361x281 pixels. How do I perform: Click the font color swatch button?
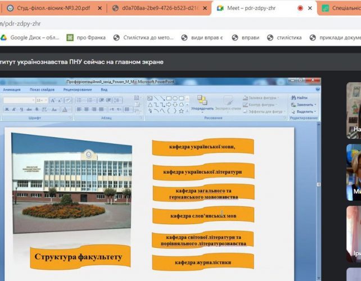66,109
